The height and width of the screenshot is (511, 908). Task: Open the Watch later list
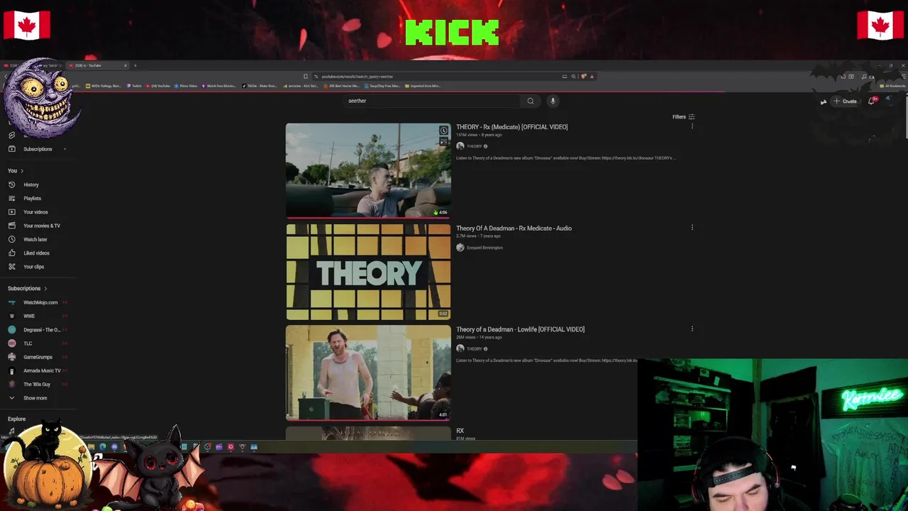[x=35, y=239]
